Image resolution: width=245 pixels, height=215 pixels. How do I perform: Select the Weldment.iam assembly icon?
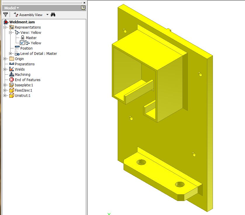pos(6,22)
